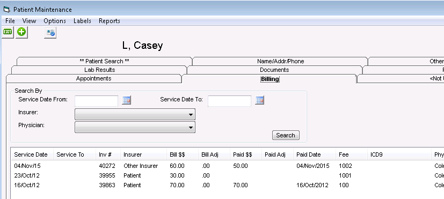The width and height of the screenshot is (444, 199).
Task: Sort by the Service Date column header
Action: 32,154
